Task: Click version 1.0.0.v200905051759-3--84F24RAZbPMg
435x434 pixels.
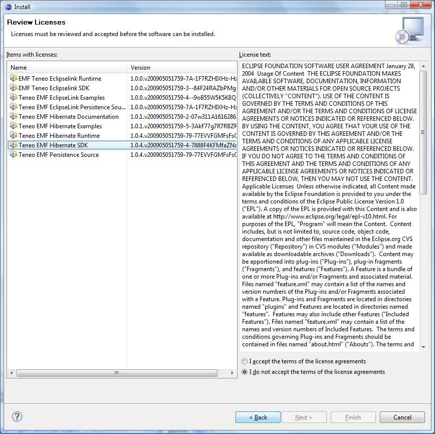Action: [x=183, y=88]
